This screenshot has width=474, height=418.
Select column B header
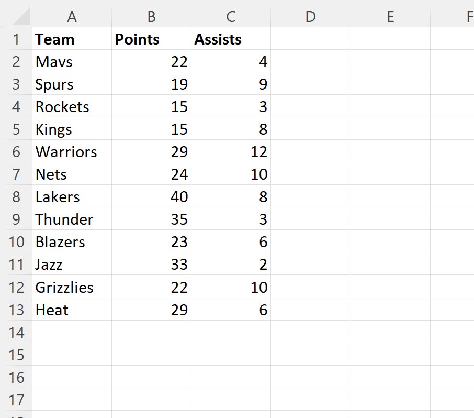pyautogui.click(x=151, y=17)
